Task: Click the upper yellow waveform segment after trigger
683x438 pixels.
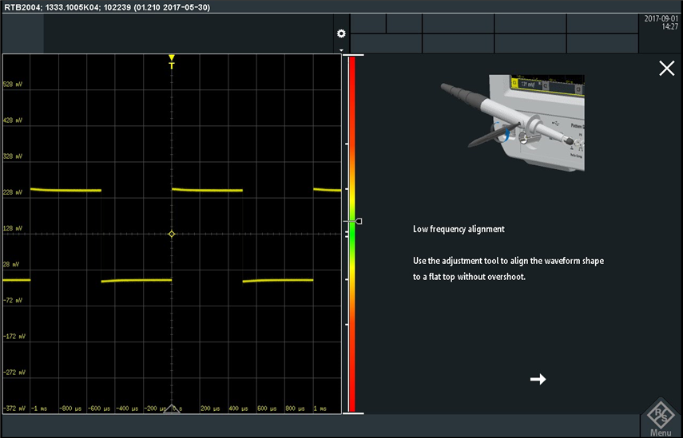Action: [x=207, y=190]
